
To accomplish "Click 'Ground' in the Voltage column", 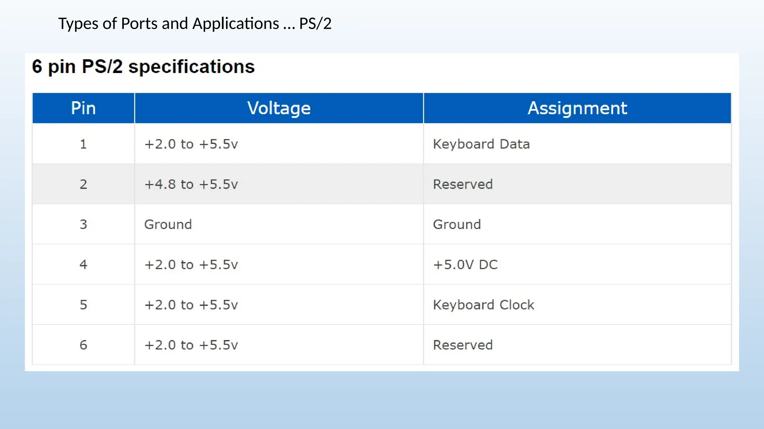I will [168, 225].
